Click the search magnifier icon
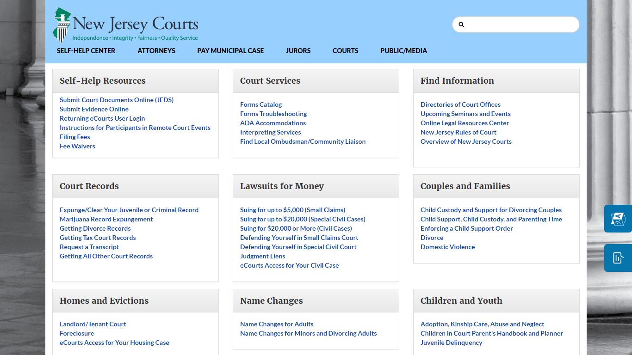 pos(461,24)
